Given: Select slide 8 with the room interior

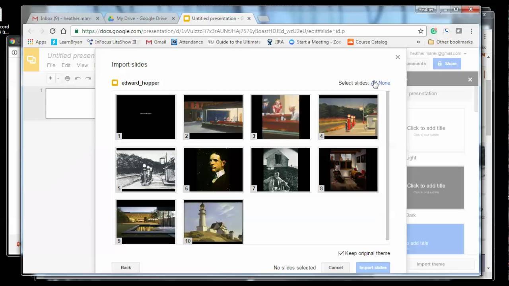Looking at the screenshot, I should pyautogui.click(x=348, y=170).
